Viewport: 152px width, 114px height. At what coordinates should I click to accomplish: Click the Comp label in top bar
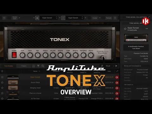pyautogui.click(x=95, y=18)
